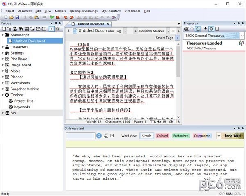The height and width of the screenshot is (196, 246).
Task: Toggle the numbered '1' button in Folders toolbar
Action: pos(52,29)
